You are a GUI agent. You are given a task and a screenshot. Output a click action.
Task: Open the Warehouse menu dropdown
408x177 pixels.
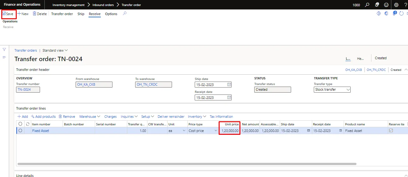coord(90,117)
